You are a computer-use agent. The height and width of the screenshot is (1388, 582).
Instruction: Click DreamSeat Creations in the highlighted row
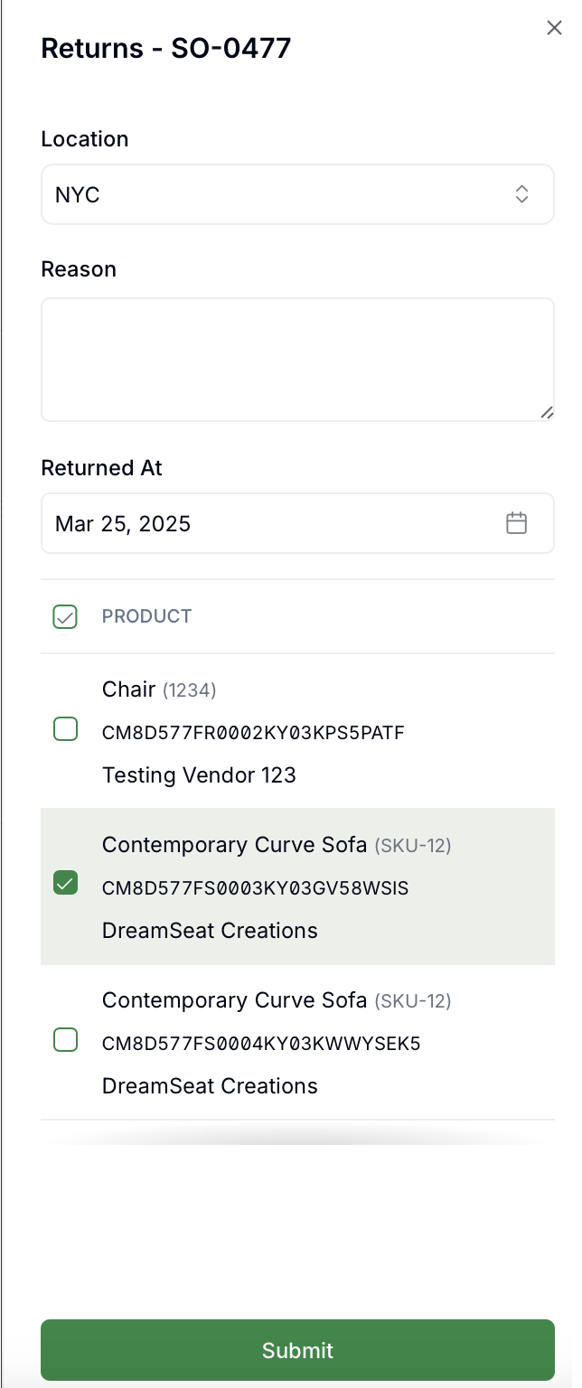click(x=210, y=931)
